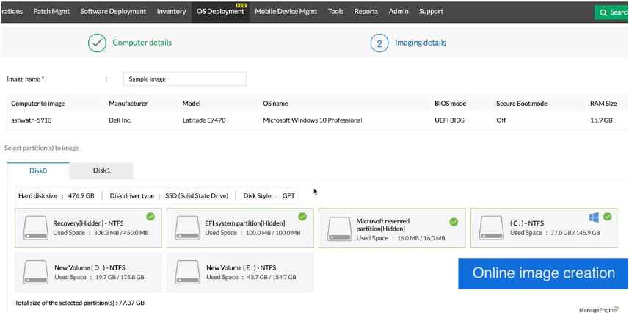629x313 pixels.
Task: Select the Disk0 tab
Action: [38, 170]
